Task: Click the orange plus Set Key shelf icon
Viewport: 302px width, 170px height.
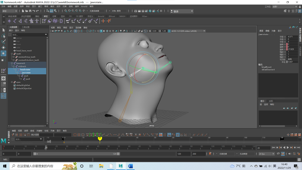Action: (103, 21)
